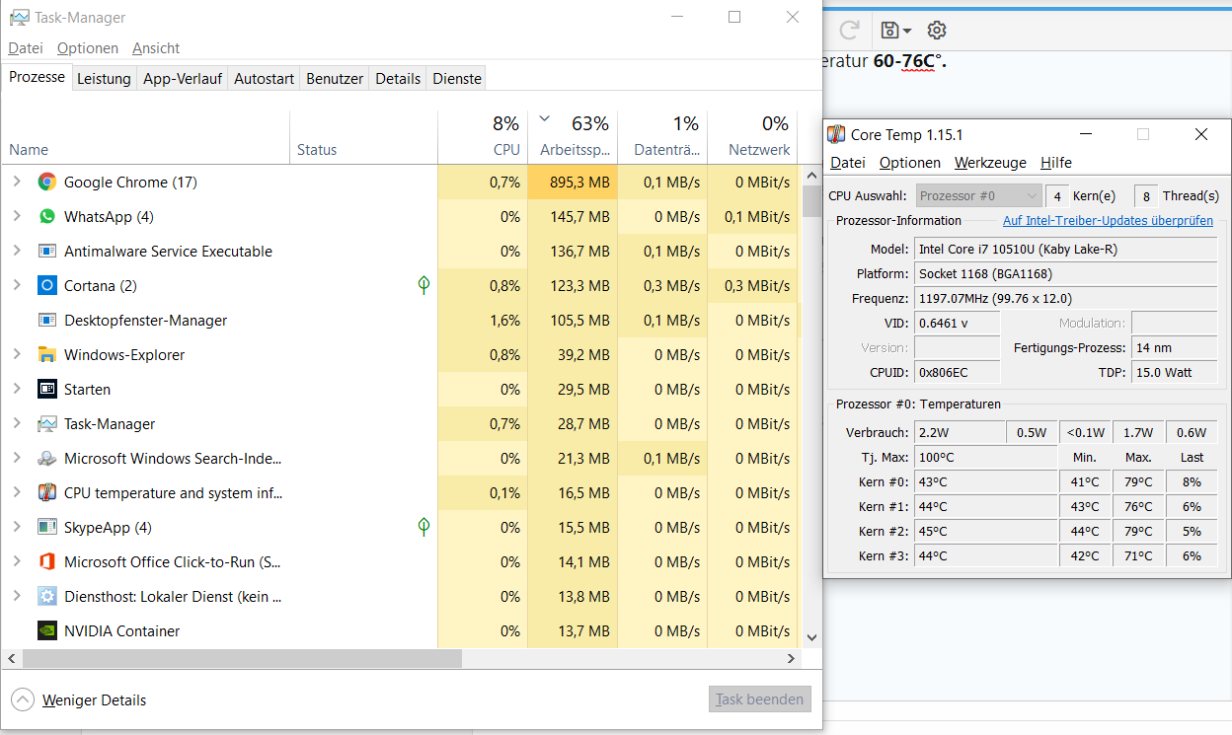Click the save icon in background window
This screenshot has width=1232, height=735.
889,31
